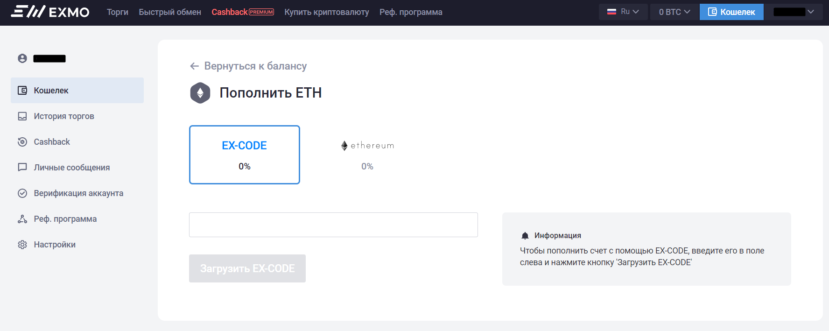Click the account verification checkmark icon
This screenshot has width=829, height=331.
22,193
